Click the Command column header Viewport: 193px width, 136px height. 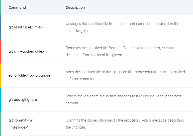17,7
